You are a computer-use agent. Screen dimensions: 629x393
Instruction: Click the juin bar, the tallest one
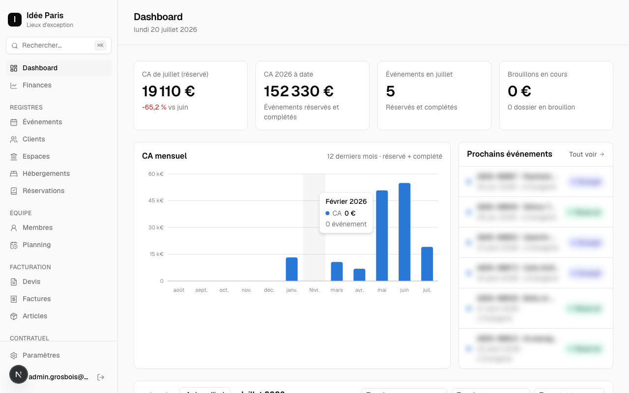pyautogui.click(x=404, y=232)
